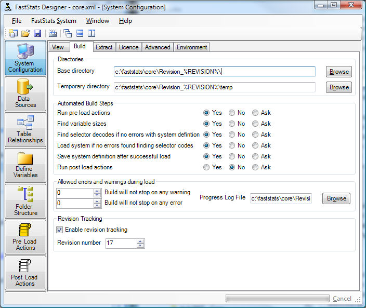
Task: Switch to the Environment tab
Action: click(192, 47)
